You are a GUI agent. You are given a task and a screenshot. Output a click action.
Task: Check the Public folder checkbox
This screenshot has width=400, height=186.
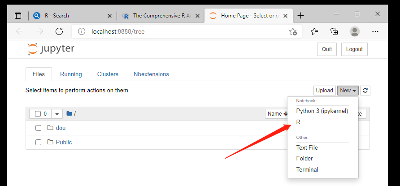[x=39, y=143]
